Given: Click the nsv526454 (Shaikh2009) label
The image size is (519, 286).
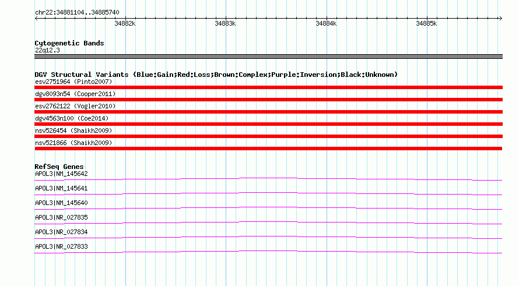Looking at the screenshot, I should pyautogui.click(x=73, y=130).
